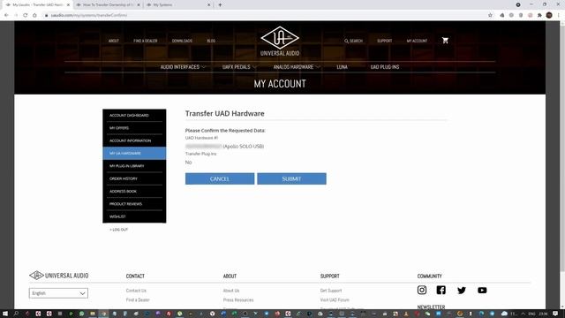Viewport: 565px width, 318px height.
Task: Open Find a Dealer header link
Action: coord(145,41)
